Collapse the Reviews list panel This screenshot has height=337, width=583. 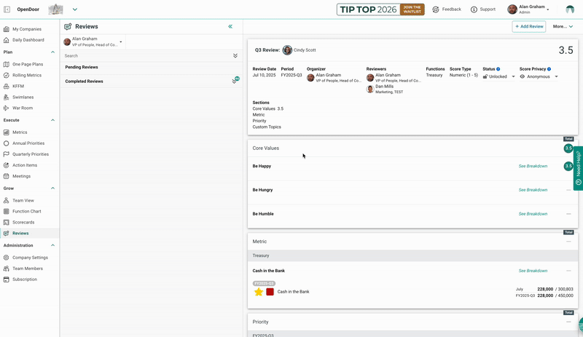pyautogui.click(x=230, y=26)
